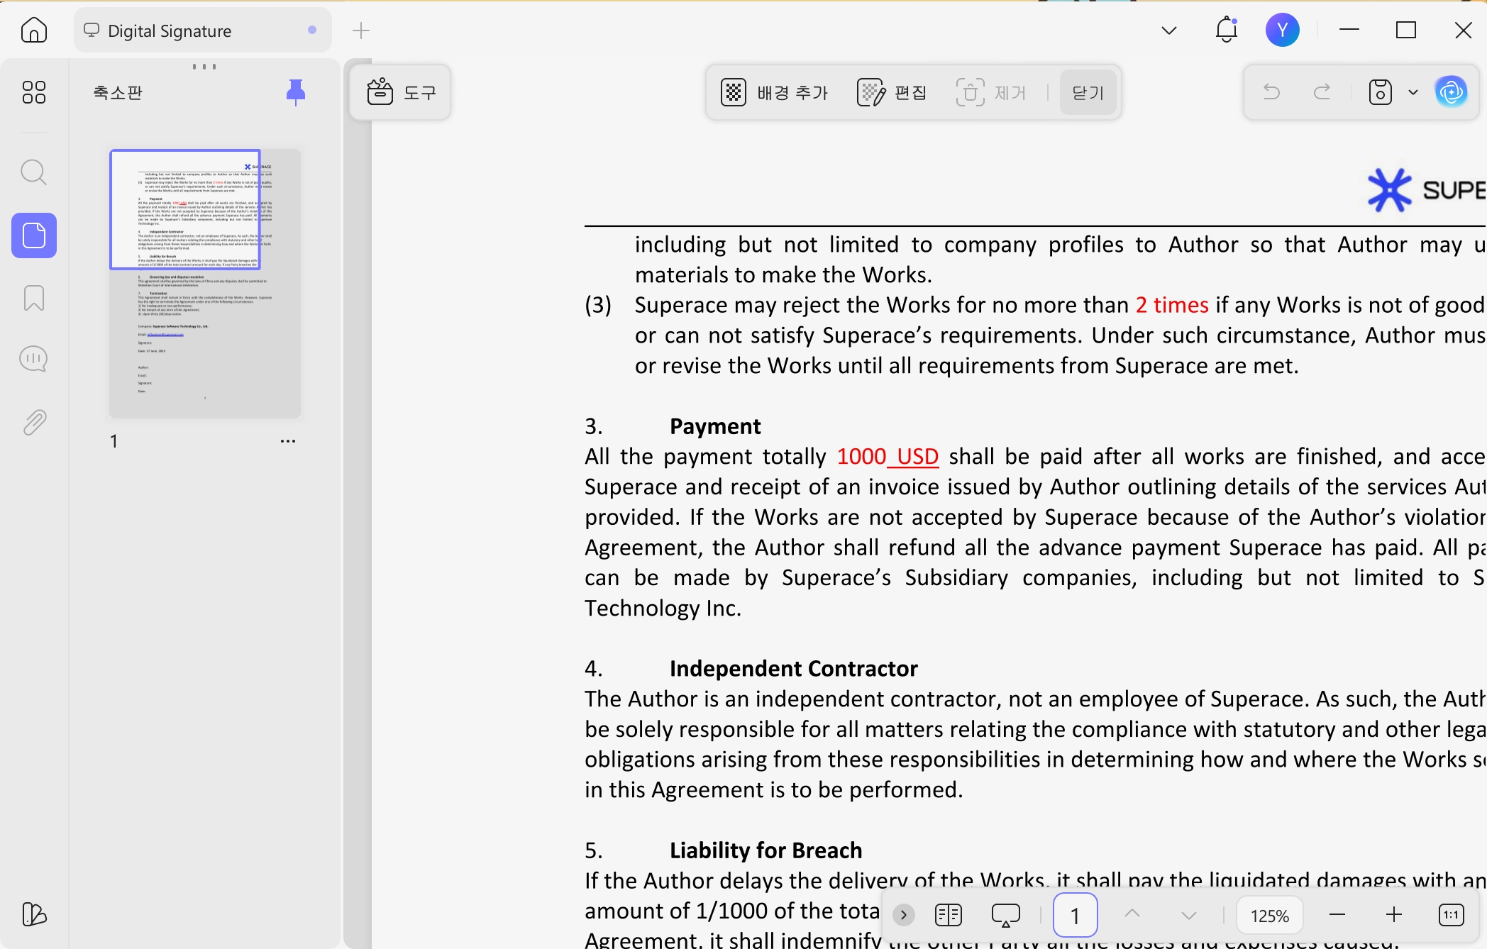Go to next page arrow
This screenshot has width=1487, height=949.
coord(1189,915)
